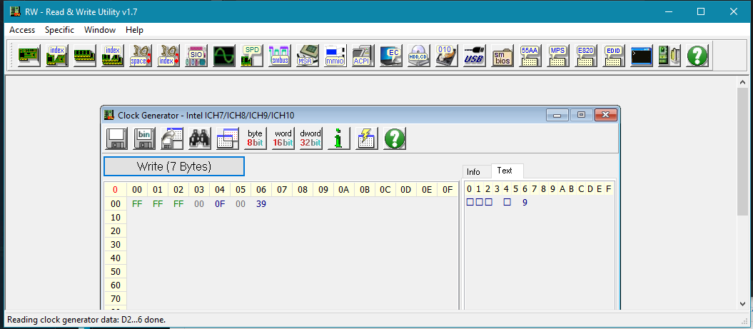Close the Clock Generator child window
753x329 pixels.
[605, 116]
